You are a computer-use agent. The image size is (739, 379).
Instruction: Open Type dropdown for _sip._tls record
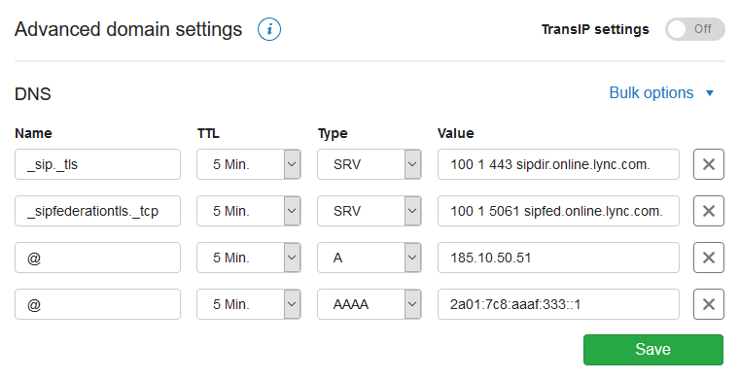point(369,164)
